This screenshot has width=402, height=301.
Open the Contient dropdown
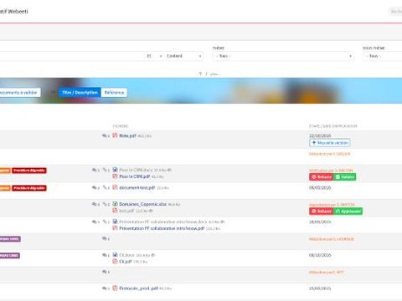point(183,56)
